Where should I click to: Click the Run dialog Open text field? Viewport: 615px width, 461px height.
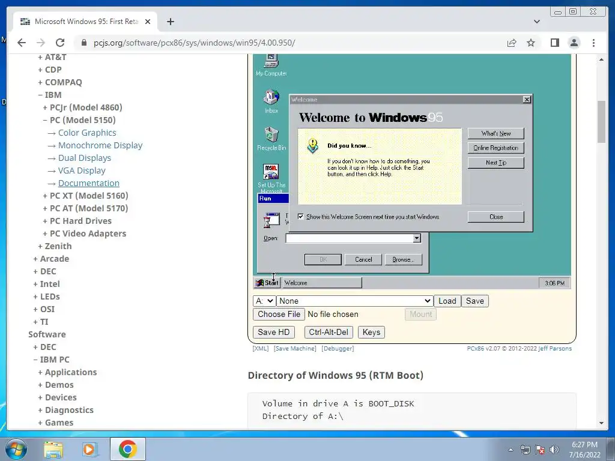coord(349,238)
